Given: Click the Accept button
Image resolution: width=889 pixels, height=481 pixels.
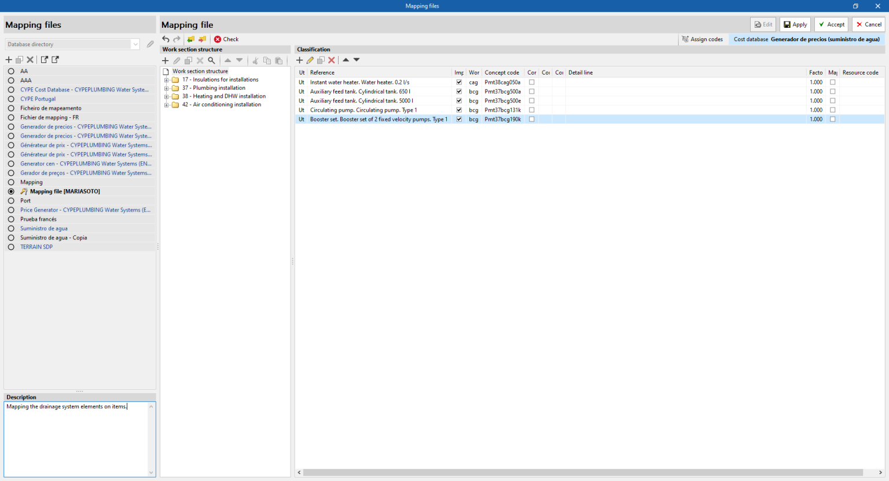Looking at the screenshot, I should tap(831, 24).
